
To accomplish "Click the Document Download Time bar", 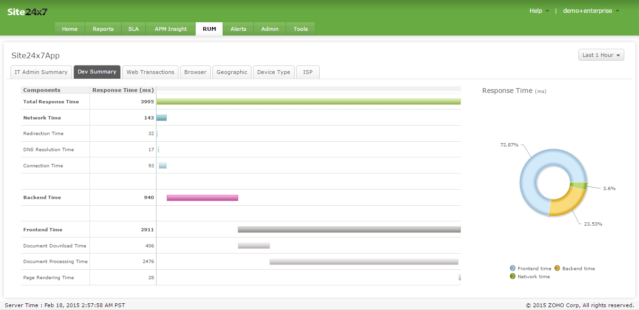I will coord(254,246).
